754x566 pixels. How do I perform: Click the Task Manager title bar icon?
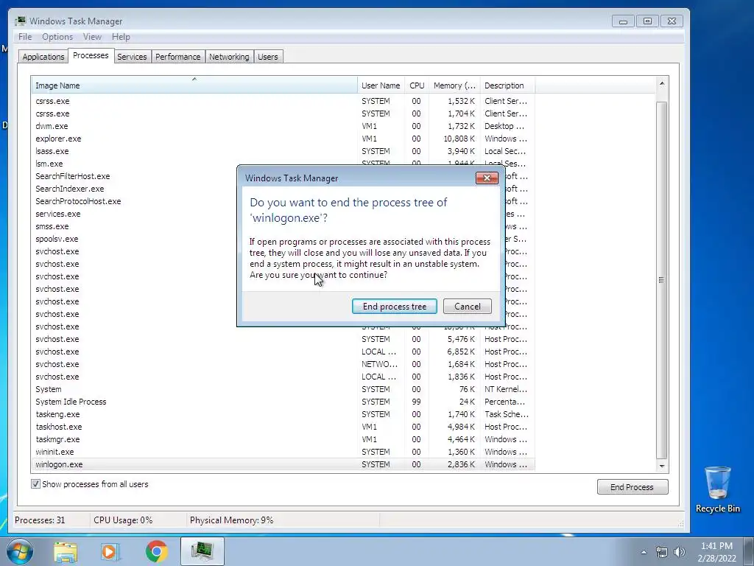click(x=20, y=21)
